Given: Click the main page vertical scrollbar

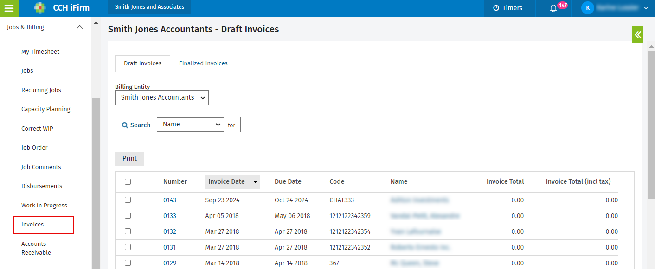Looking at the screenshot, I should (651, 125).
